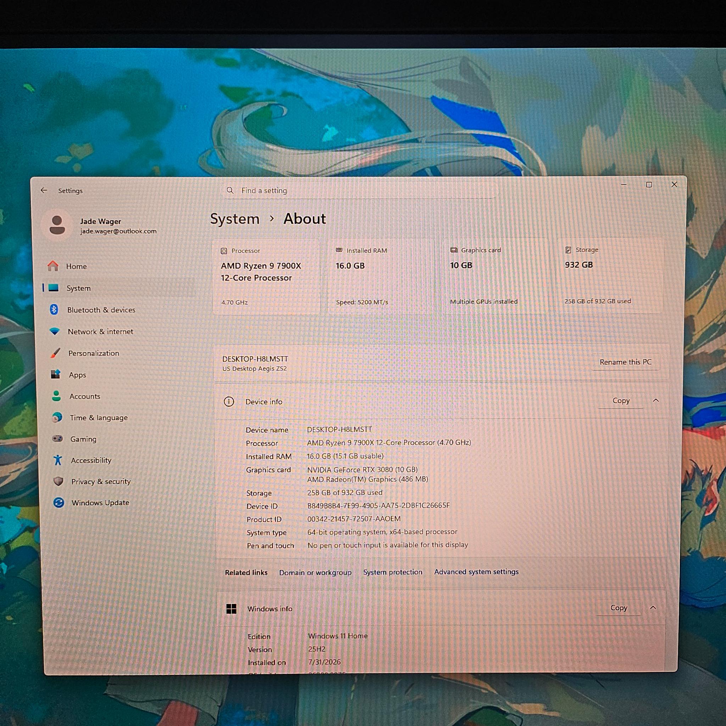Open the Storage 932 GB card

[609, 276]
